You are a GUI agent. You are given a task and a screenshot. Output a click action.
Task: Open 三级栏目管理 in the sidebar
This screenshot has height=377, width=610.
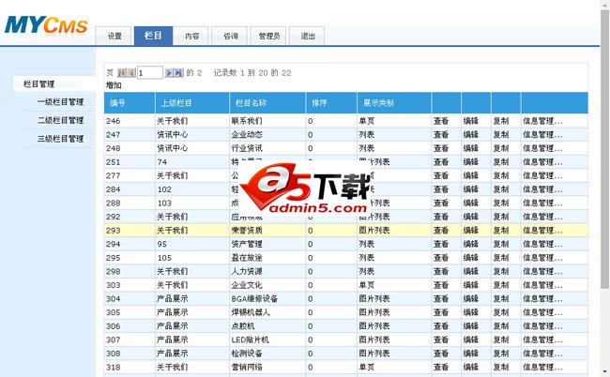pos(60,139)
